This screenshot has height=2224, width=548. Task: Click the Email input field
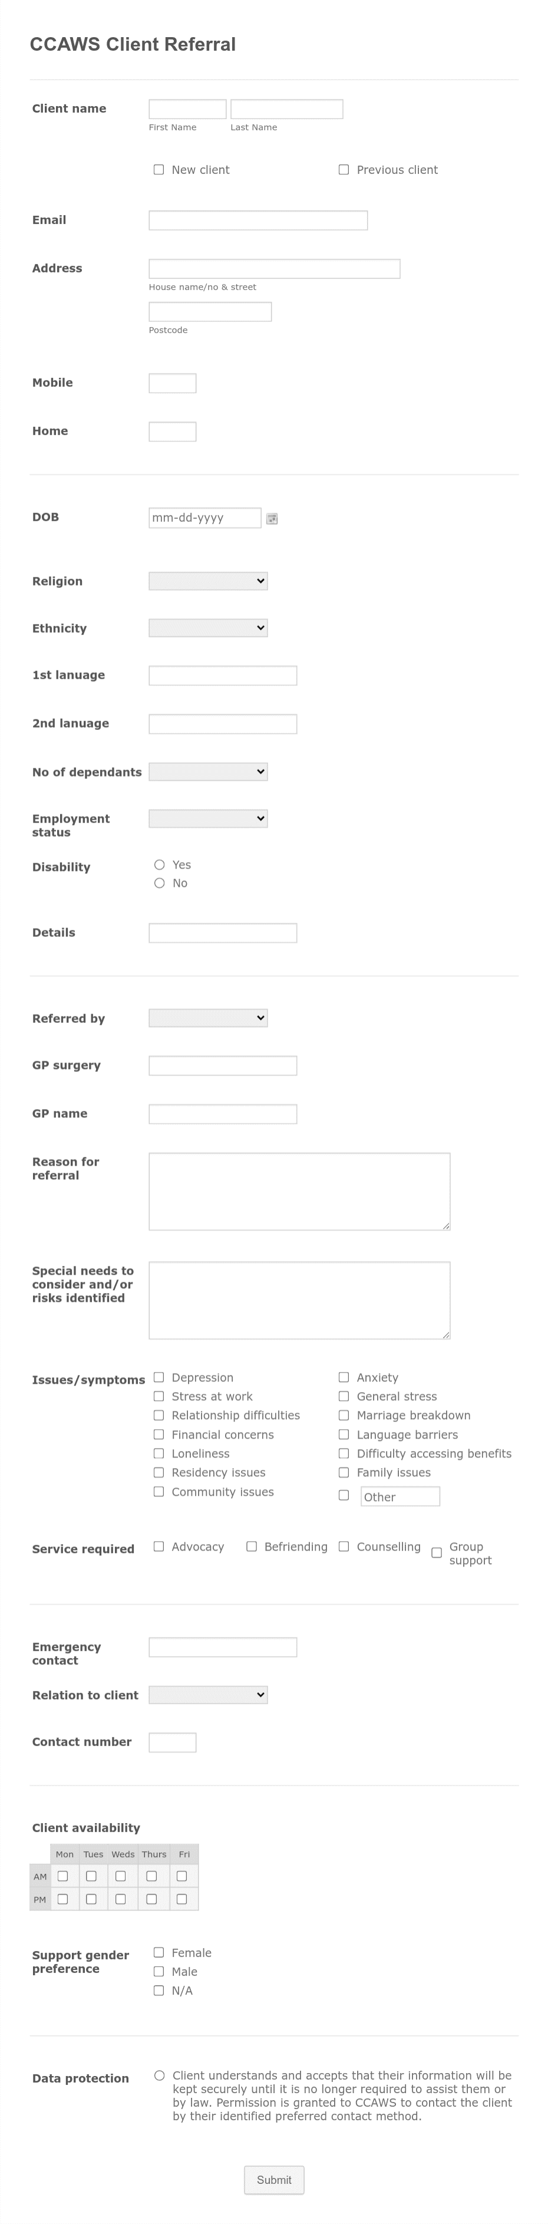[x=256, y=221]
